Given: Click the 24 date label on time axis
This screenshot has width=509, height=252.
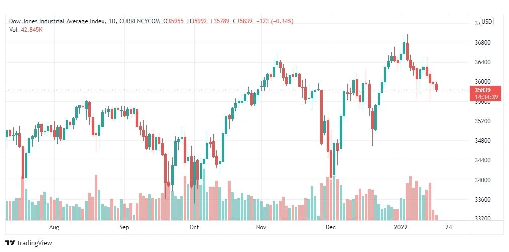Looking at the screenshot, I should click(449, 227).
